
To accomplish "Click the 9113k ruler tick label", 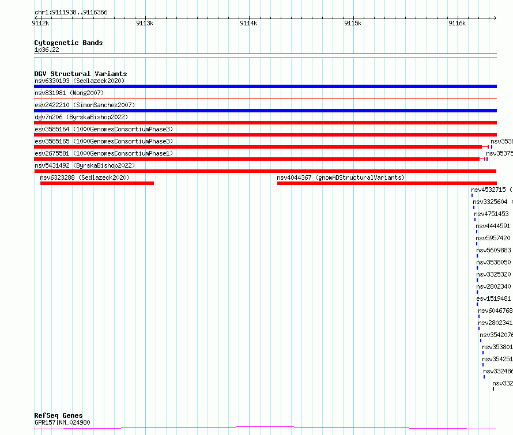I will point(145,23).
